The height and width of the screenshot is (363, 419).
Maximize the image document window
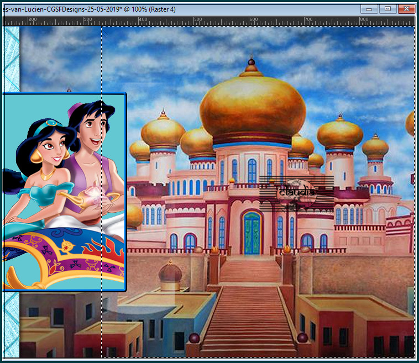pyautogui.click(x=387, y=9)
